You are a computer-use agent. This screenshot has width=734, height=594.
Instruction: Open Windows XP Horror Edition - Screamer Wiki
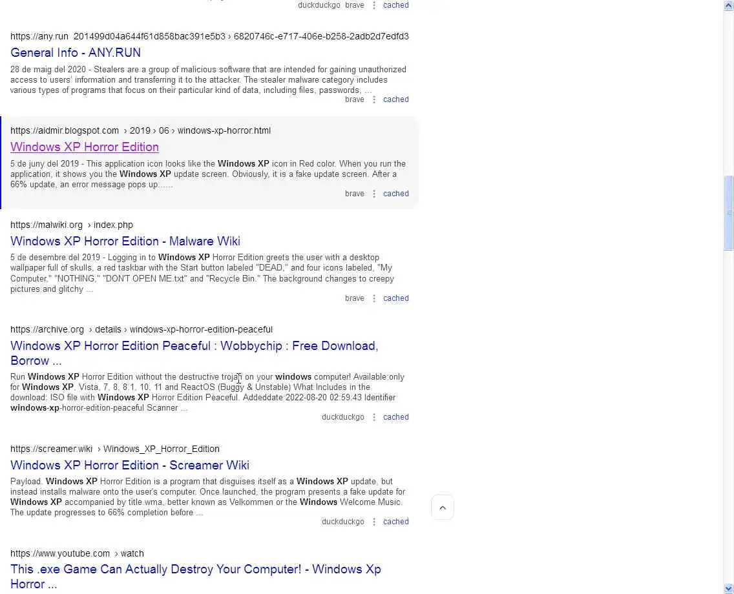(130, 465)
